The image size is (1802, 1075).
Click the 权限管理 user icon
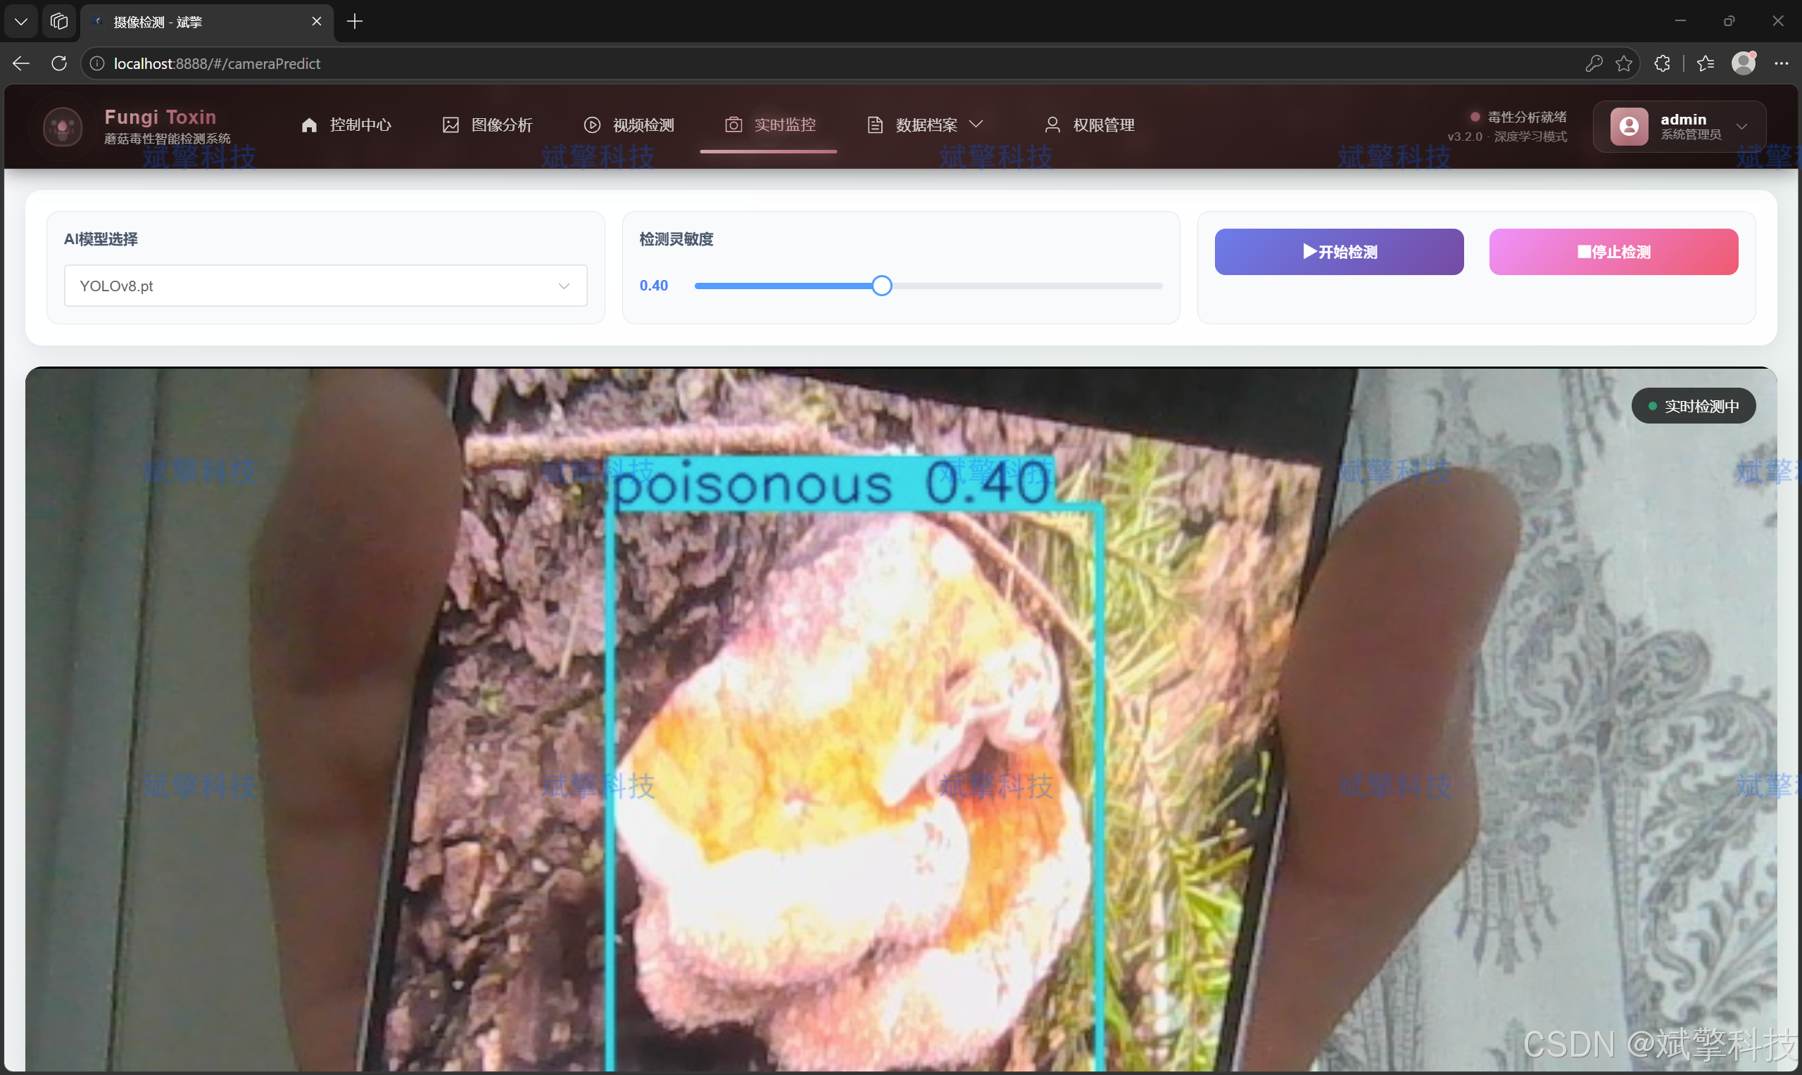(x=1052, y=125)
